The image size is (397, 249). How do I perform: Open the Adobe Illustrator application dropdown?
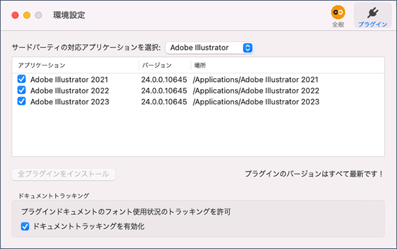pyautogui.click(x=209, y=48)
